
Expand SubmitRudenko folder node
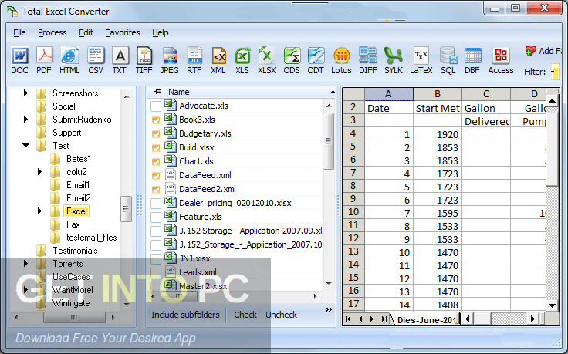coord(25,119)
